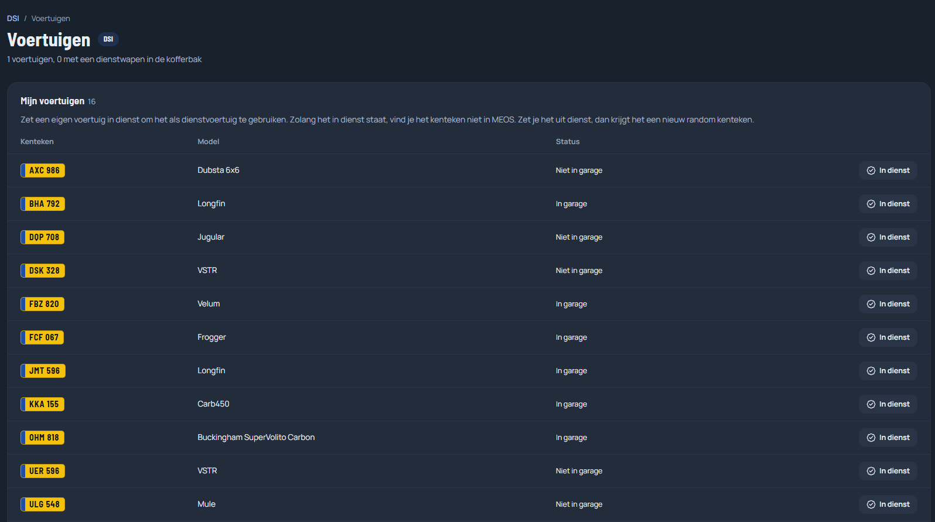Screen dimensions: 935x522
Task: Click Voertuigen breadcrumb item
Action: coord(50,19)
